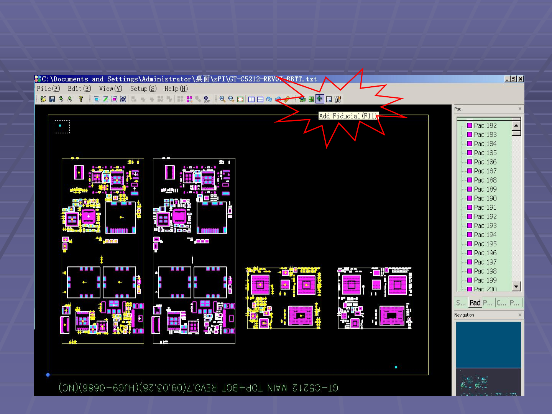The image size is (552, 414).
Task: Open the wrench and screwdriver tools icon
Action: point(338,99)
